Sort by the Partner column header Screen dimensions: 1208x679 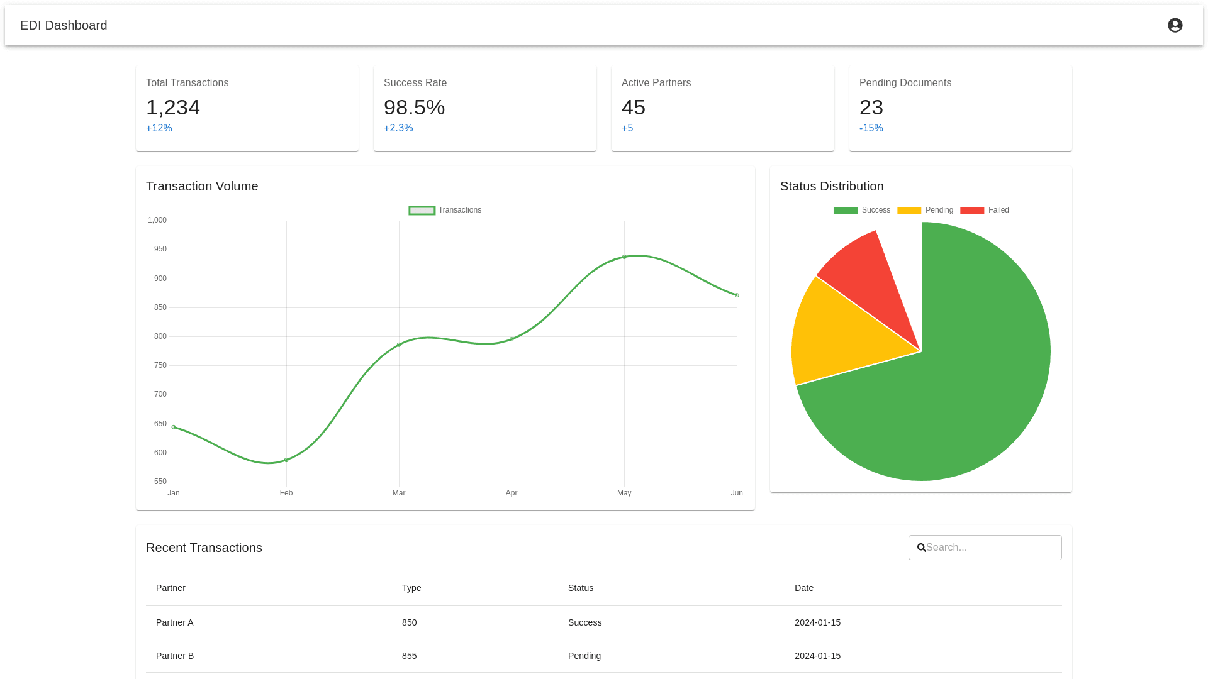(x=171, y=588)
